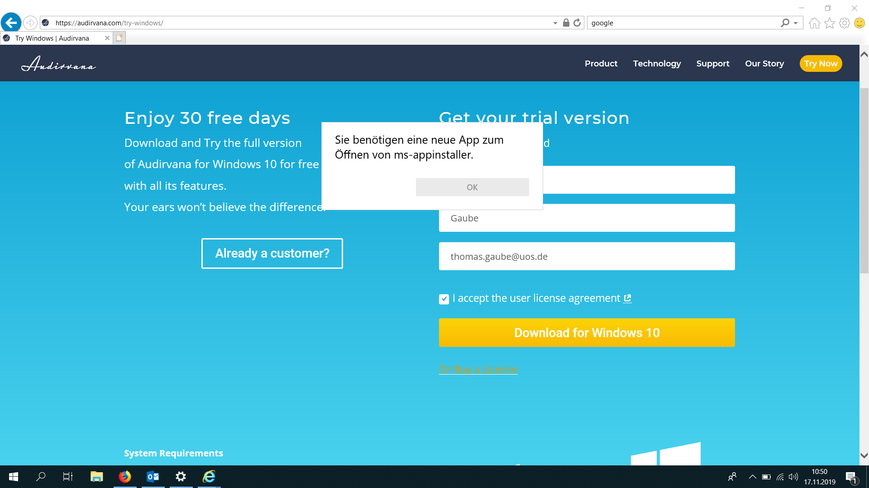Click the Download for Windows 10 button

[587, 333]
